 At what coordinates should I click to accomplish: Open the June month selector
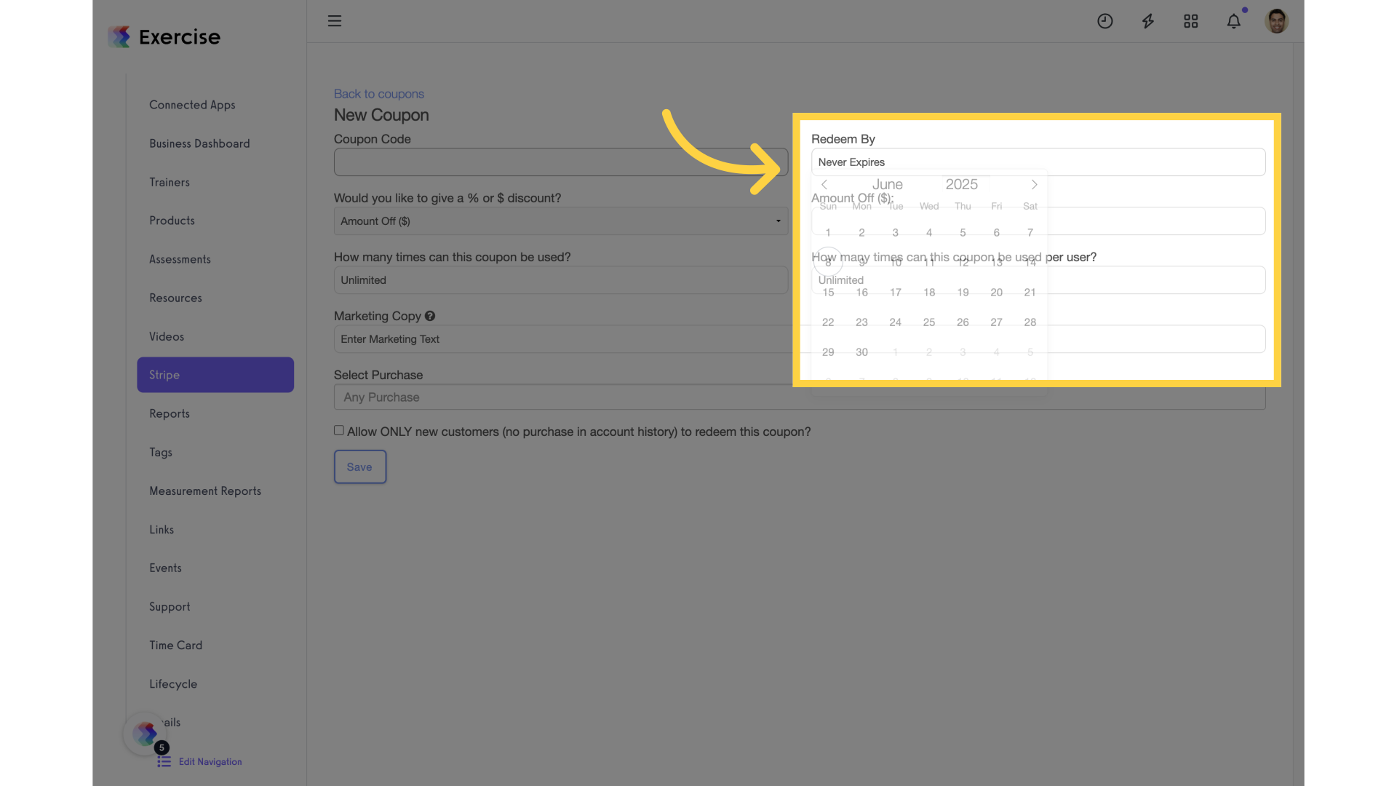pyautogui.click(x=888, y=185)
